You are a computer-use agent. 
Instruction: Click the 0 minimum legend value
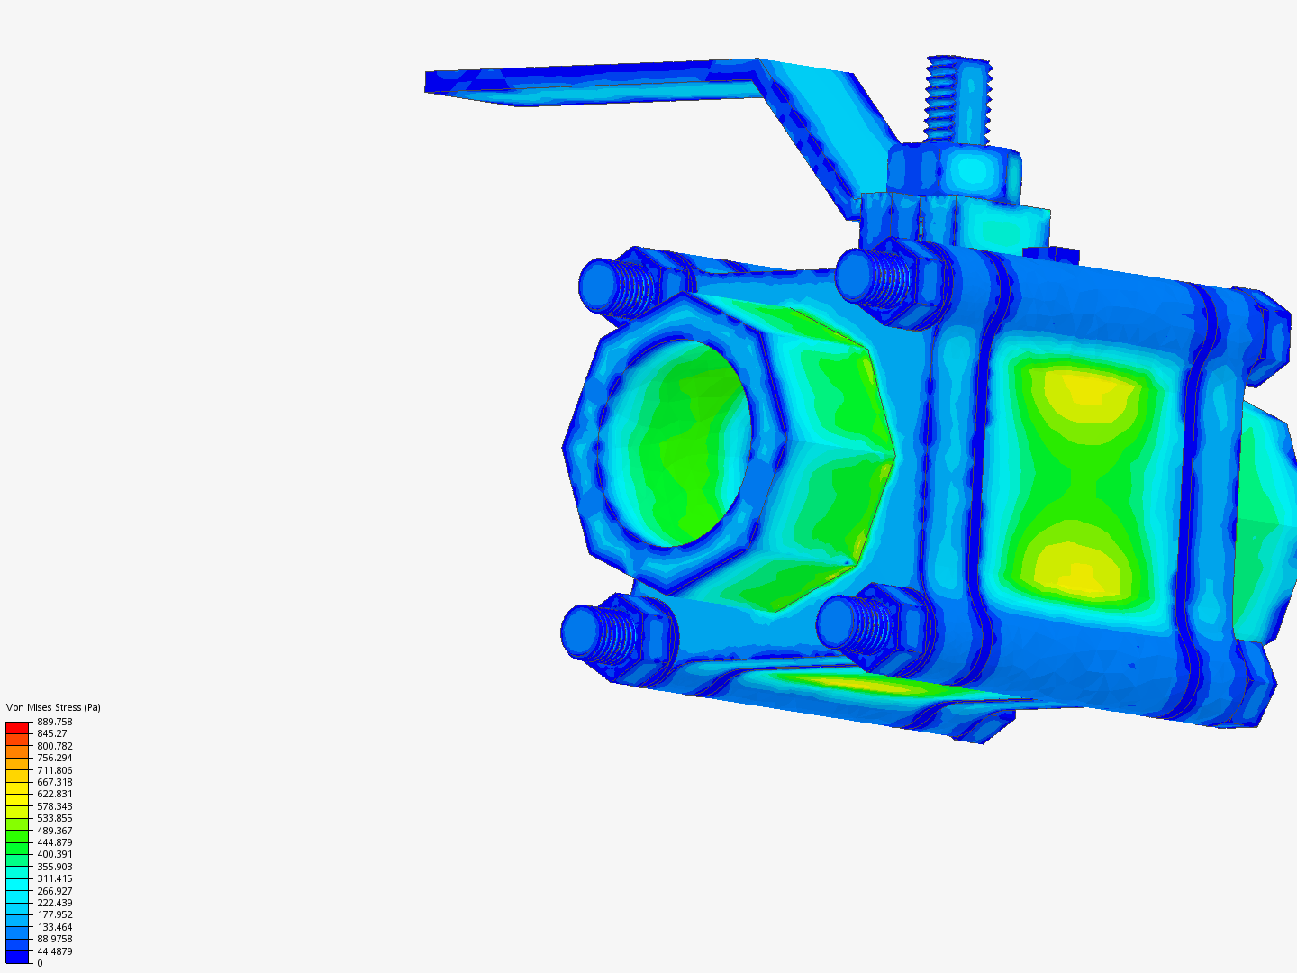(x=40, y=963)
